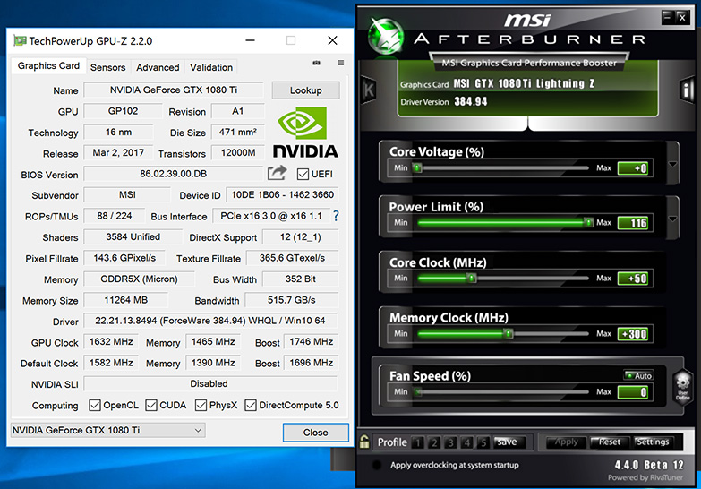Expand the Core Voltage side arrow
This screenshot has width=701, height=489.
coord(672,164)
